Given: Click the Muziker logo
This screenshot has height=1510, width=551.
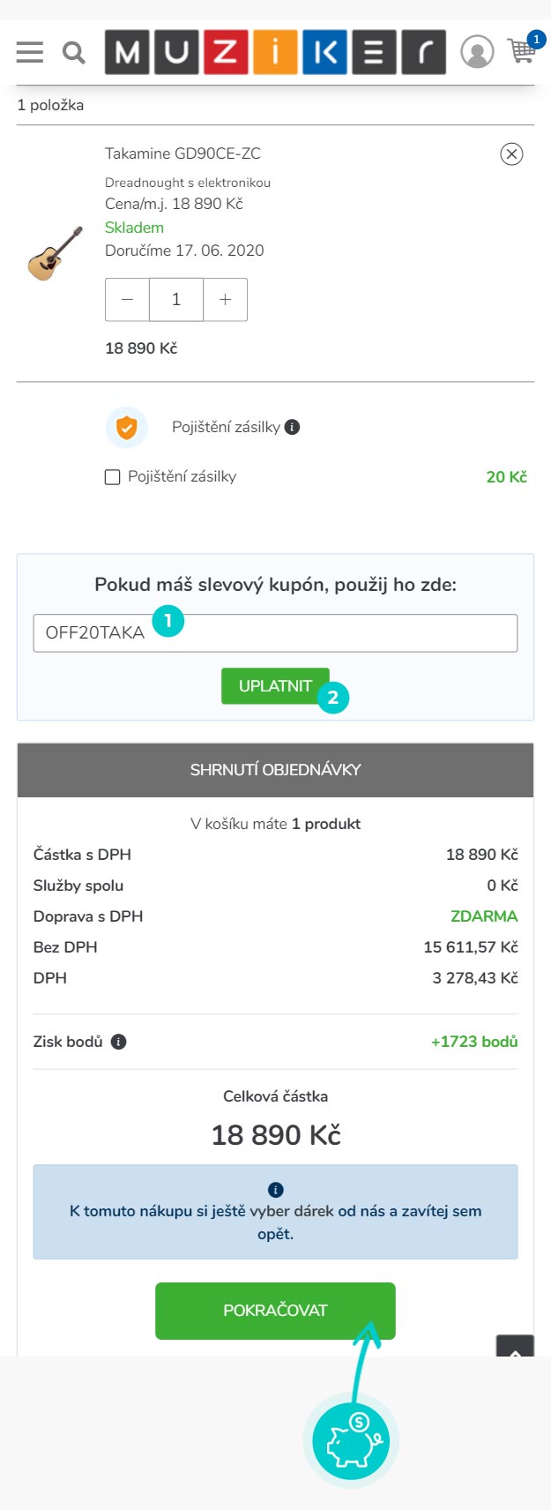Looking at the screenshot, I should coord(275,52).
